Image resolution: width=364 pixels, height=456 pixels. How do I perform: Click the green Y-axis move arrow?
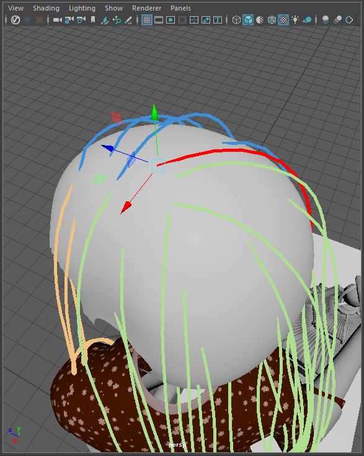tap(154, 112)
